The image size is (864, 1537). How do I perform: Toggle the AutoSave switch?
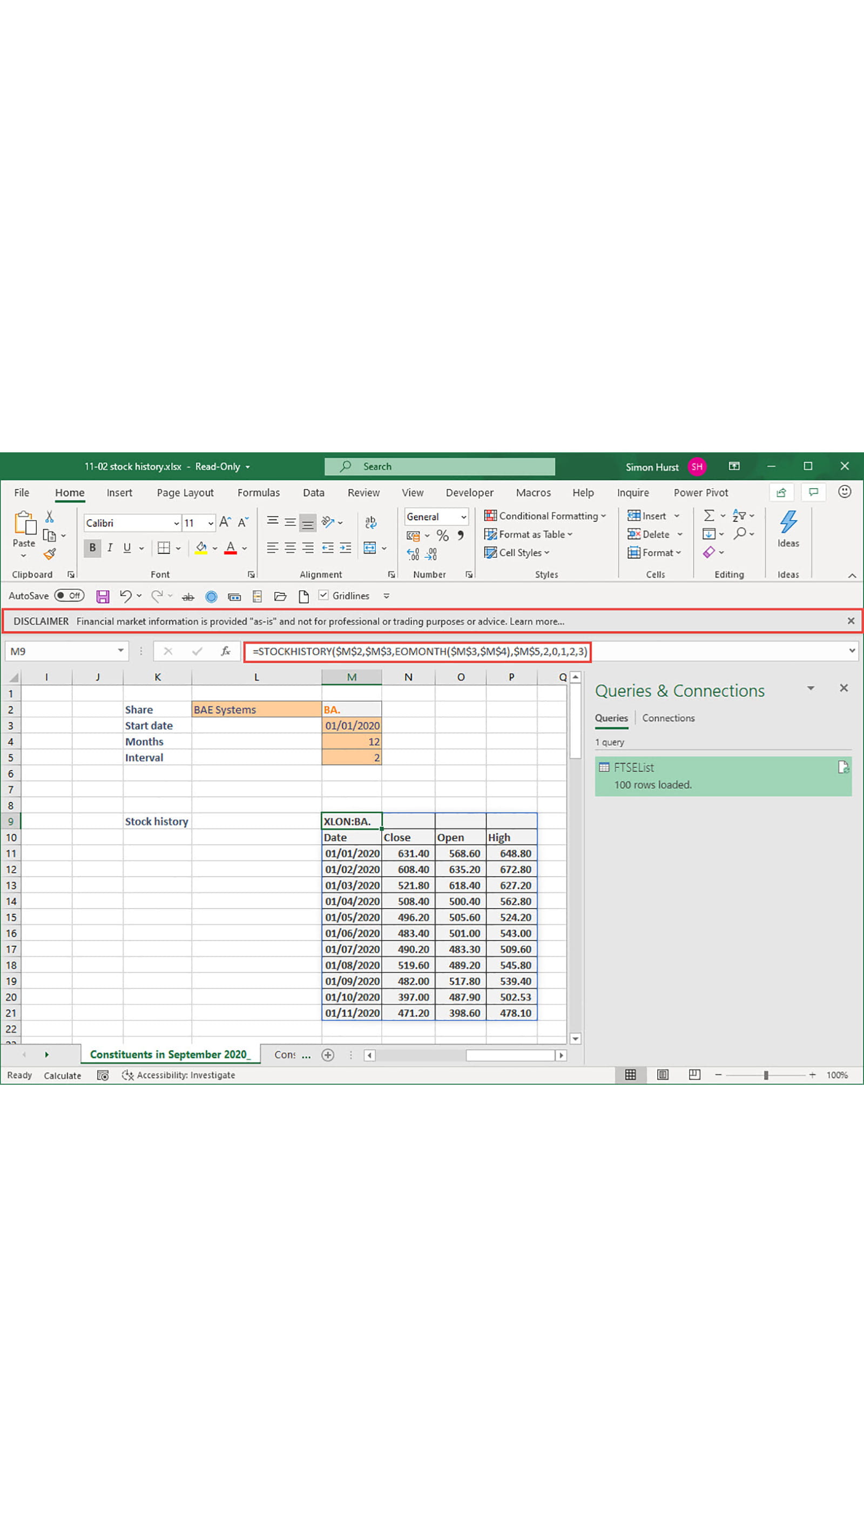69,596
